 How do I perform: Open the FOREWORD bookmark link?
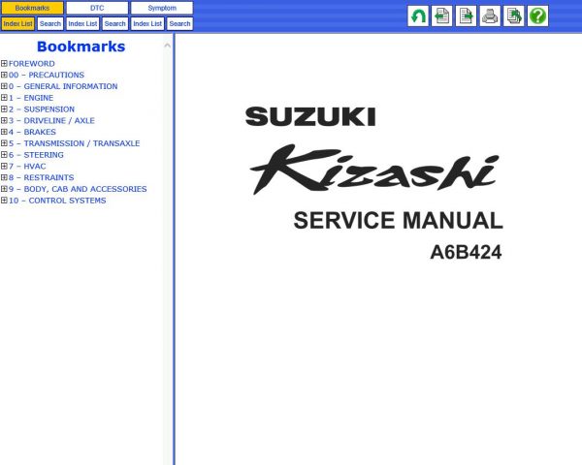click(32, 64)
